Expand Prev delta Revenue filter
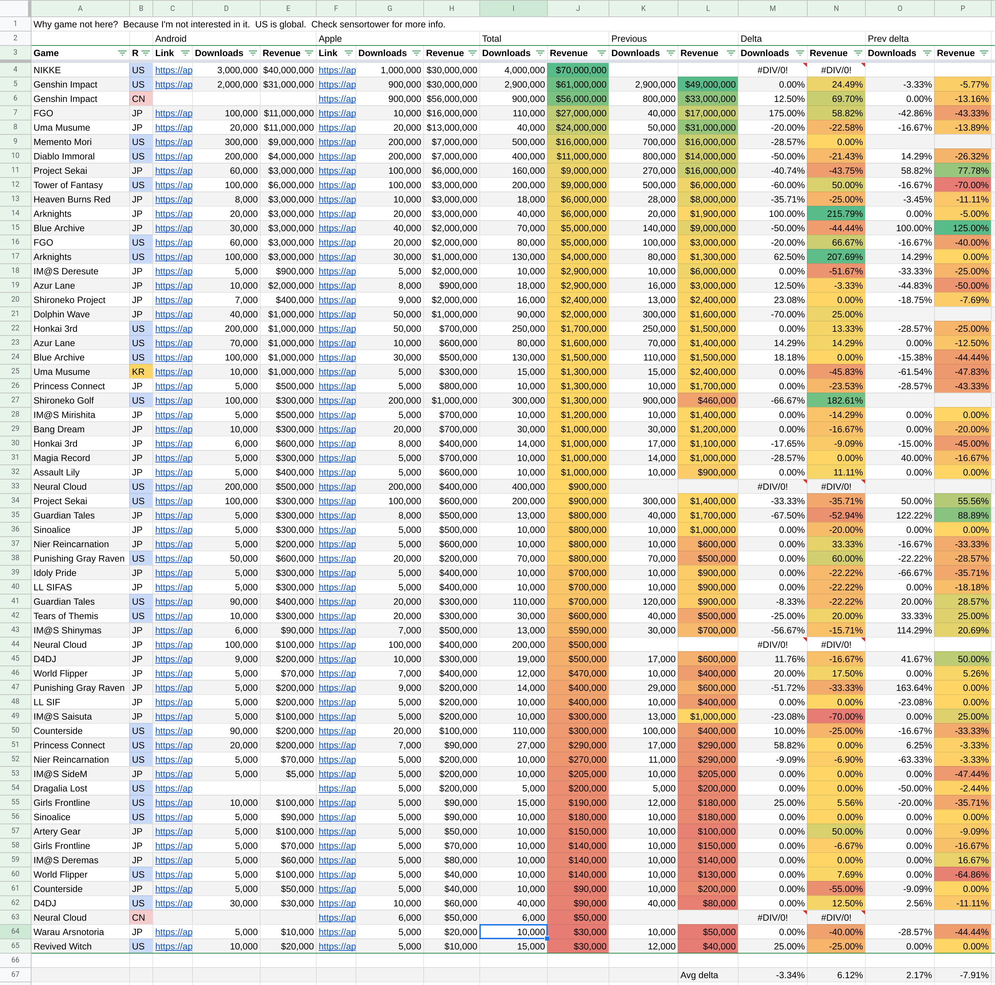 tap(984, 53)
